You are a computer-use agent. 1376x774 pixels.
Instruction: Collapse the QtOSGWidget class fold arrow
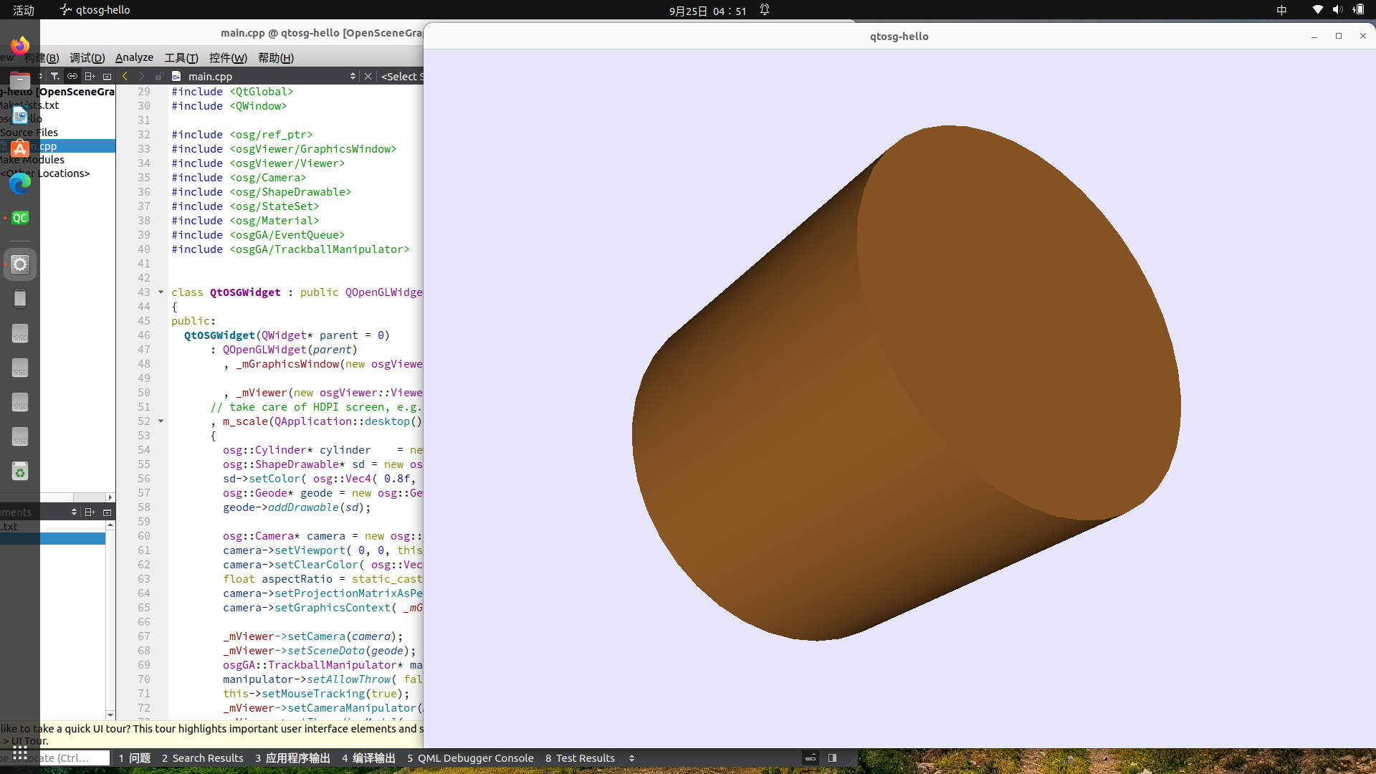pos(161,292)
